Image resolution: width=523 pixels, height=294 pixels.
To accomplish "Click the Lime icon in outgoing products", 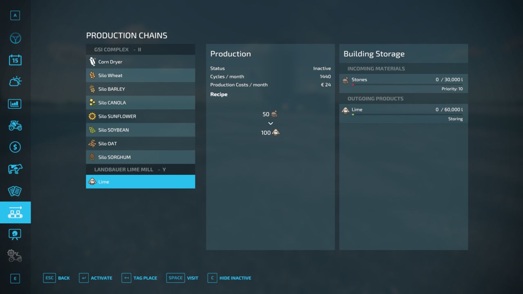I will (346, 110).
